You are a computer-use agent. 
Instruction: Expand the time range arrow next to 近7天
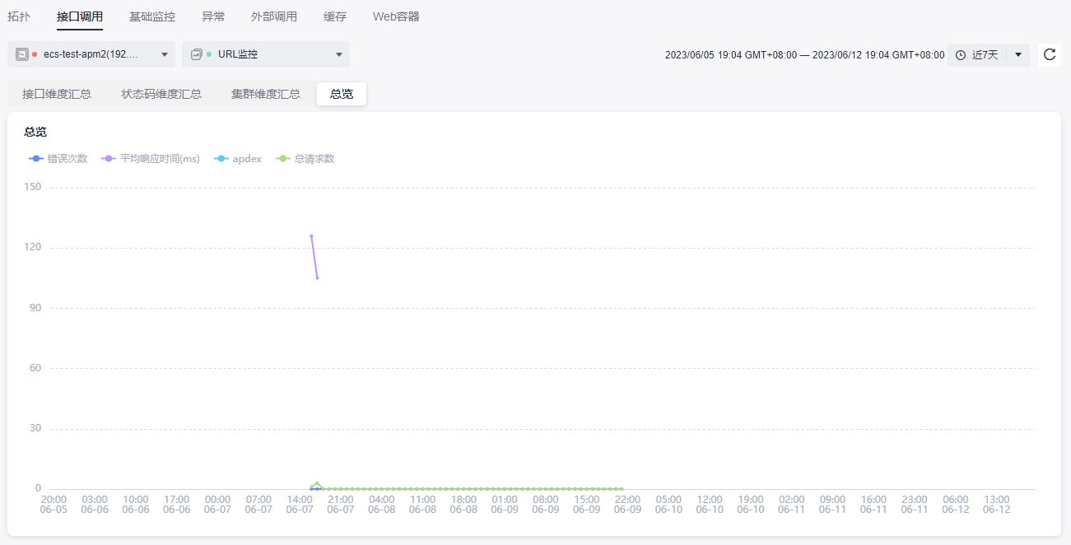[1018, 55]
